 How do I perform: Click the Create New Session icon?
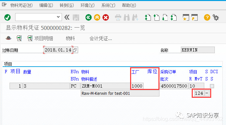(x=186, y=17)
